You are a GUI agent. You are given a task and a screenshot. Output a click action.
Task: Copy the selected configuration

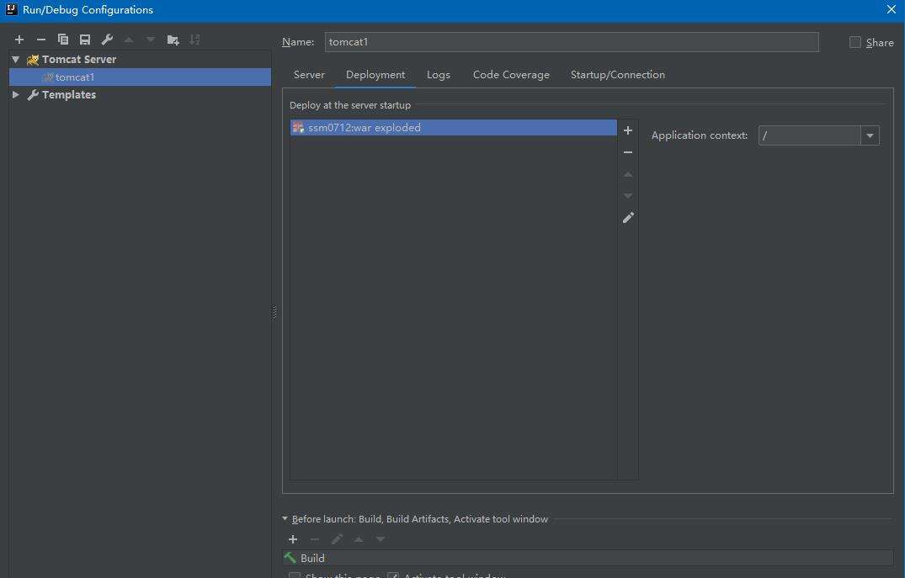63,40
